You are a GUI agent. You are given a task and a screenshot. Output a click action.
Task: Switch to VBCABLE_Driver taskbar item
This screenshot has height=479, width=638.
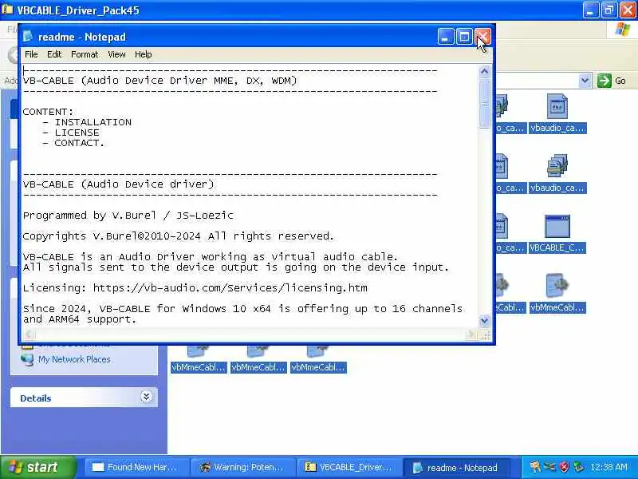[x=349, y=468]
